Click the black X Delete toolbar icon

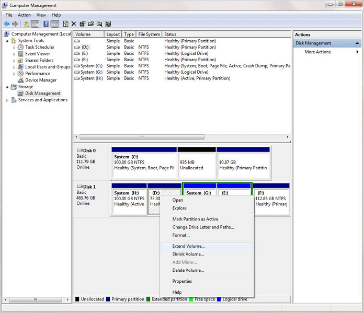tap(74, 24)
